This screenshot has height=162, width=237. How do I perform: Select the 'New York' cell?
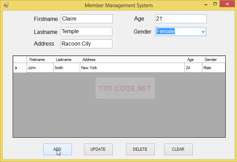[x=133, y=68]
